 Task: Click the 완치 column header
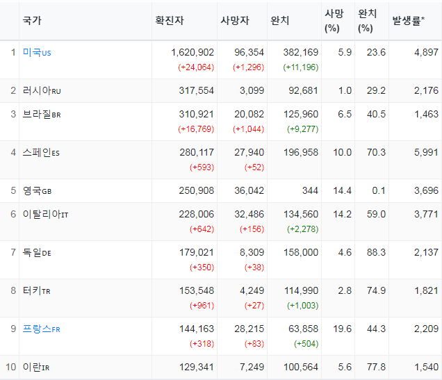click(279, 20)
